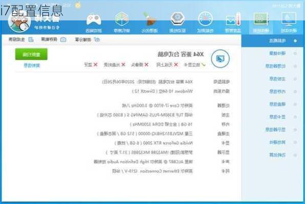This screenshot has width=305, height=204.
Task: Click the ALC887 High Definition Audio row
Action: 143,162
